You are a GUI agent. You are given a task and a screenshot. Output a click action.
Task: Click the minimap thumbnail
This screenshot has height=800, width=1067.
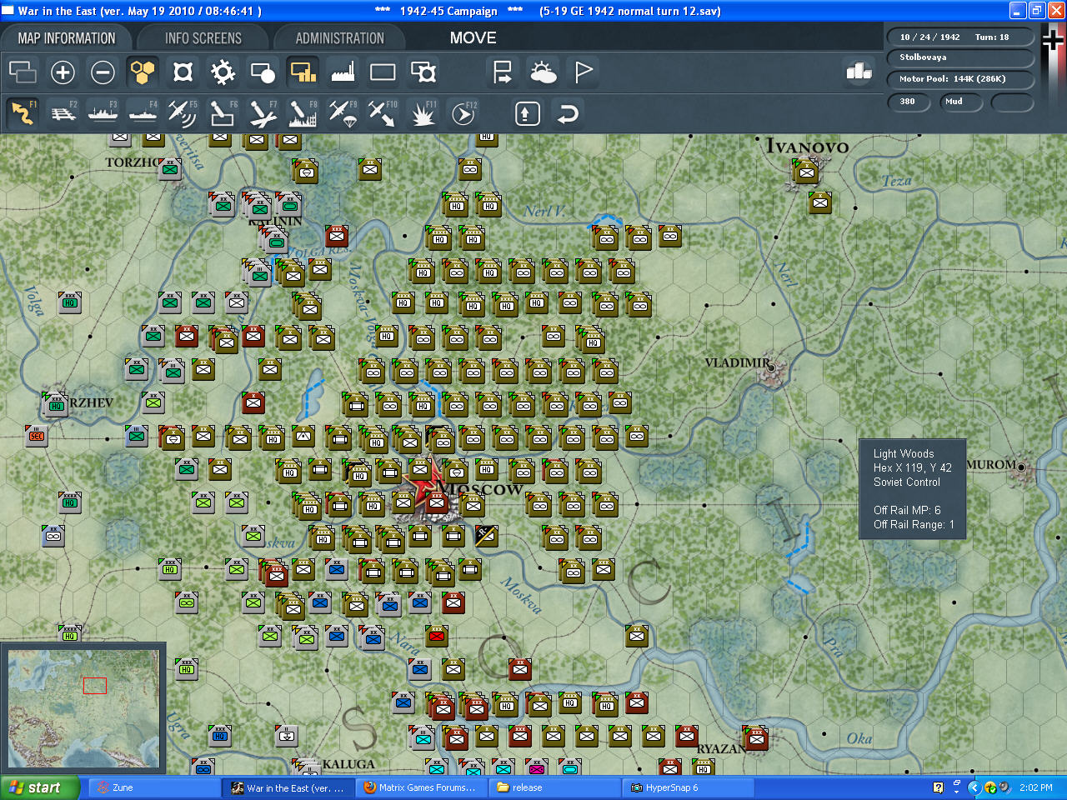83,709
